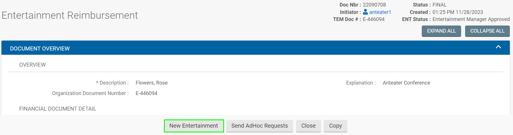The image size is (513, 135).
Task: Click the Explanation text Anteater Conference
Action: pos(406,83)
